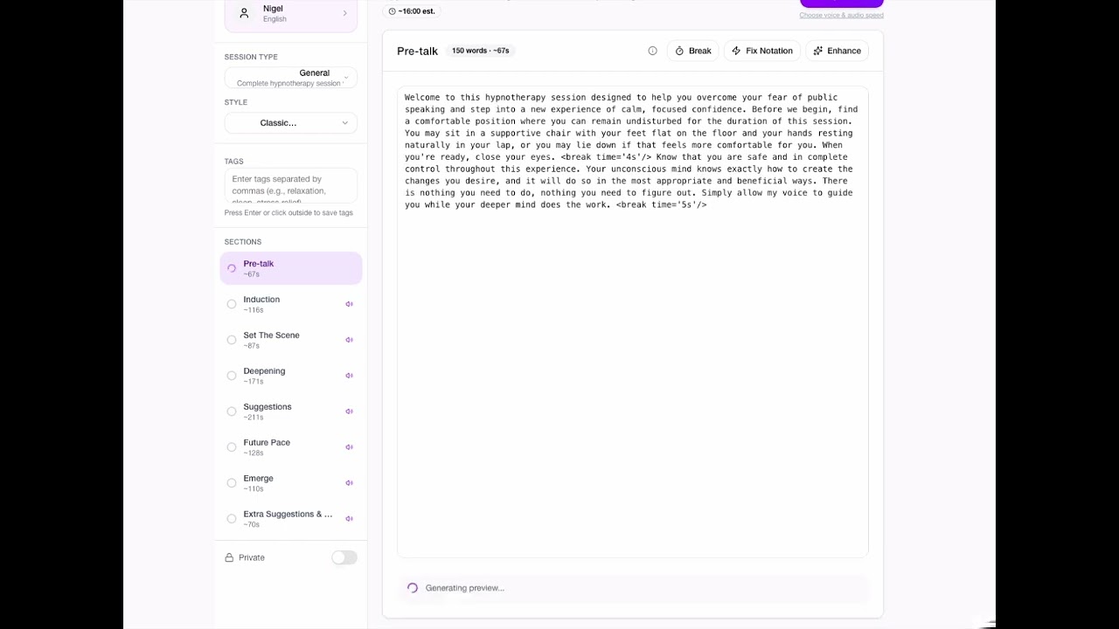
Task: Open the Nigel English voice selector
Action: point(291,14)
